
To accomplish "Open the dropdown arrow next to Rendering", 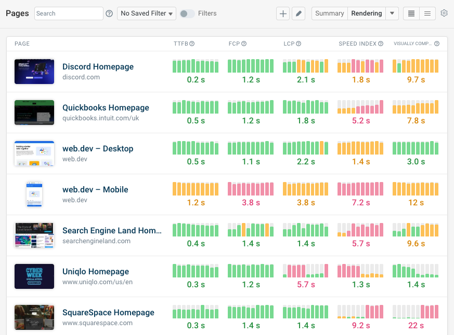I will tap(392, 13).
